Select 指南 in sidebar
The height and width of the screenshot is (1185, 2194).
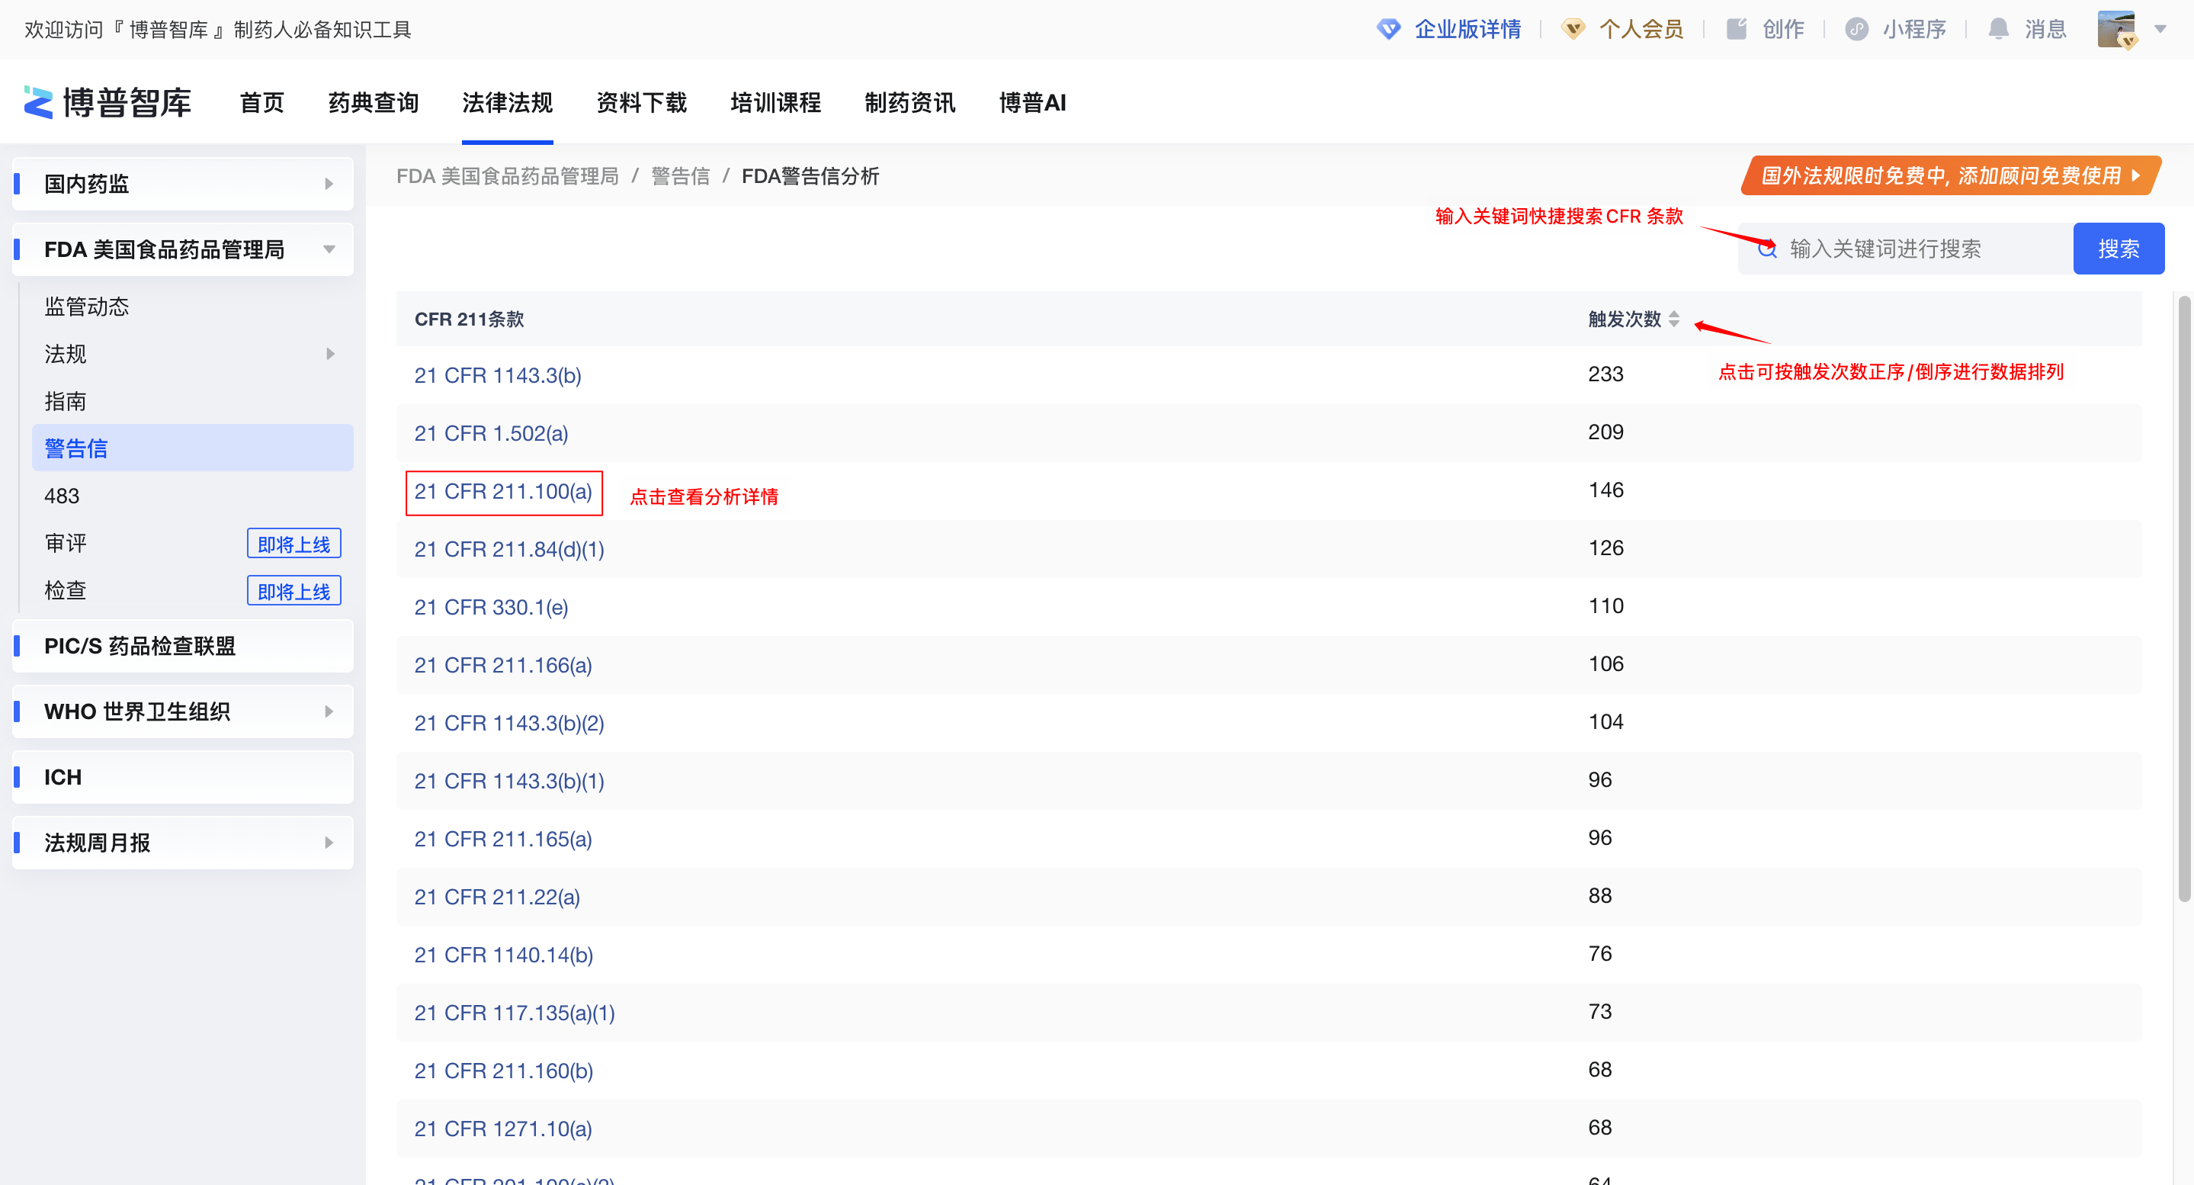point(65,400)
